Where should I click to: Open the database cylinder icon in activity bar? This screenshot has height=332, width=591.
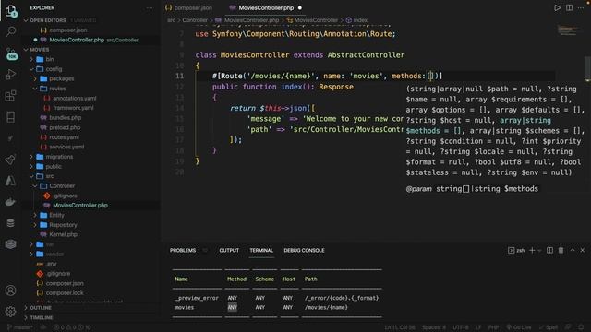[10, 223]
